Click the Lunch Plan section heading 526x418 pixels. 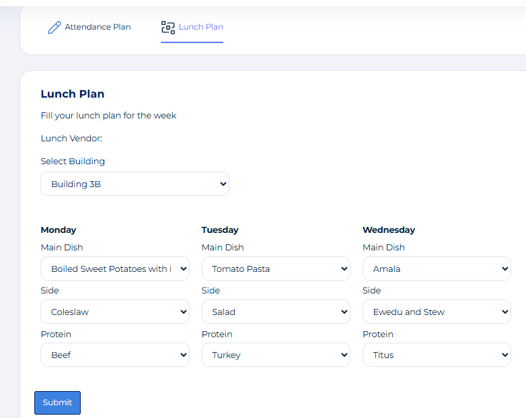(73, 94)
